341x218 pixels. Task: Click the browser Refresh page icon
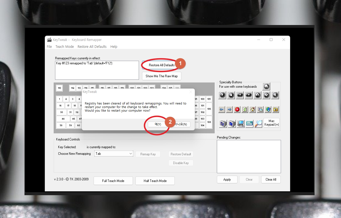(x=245, y=110)
